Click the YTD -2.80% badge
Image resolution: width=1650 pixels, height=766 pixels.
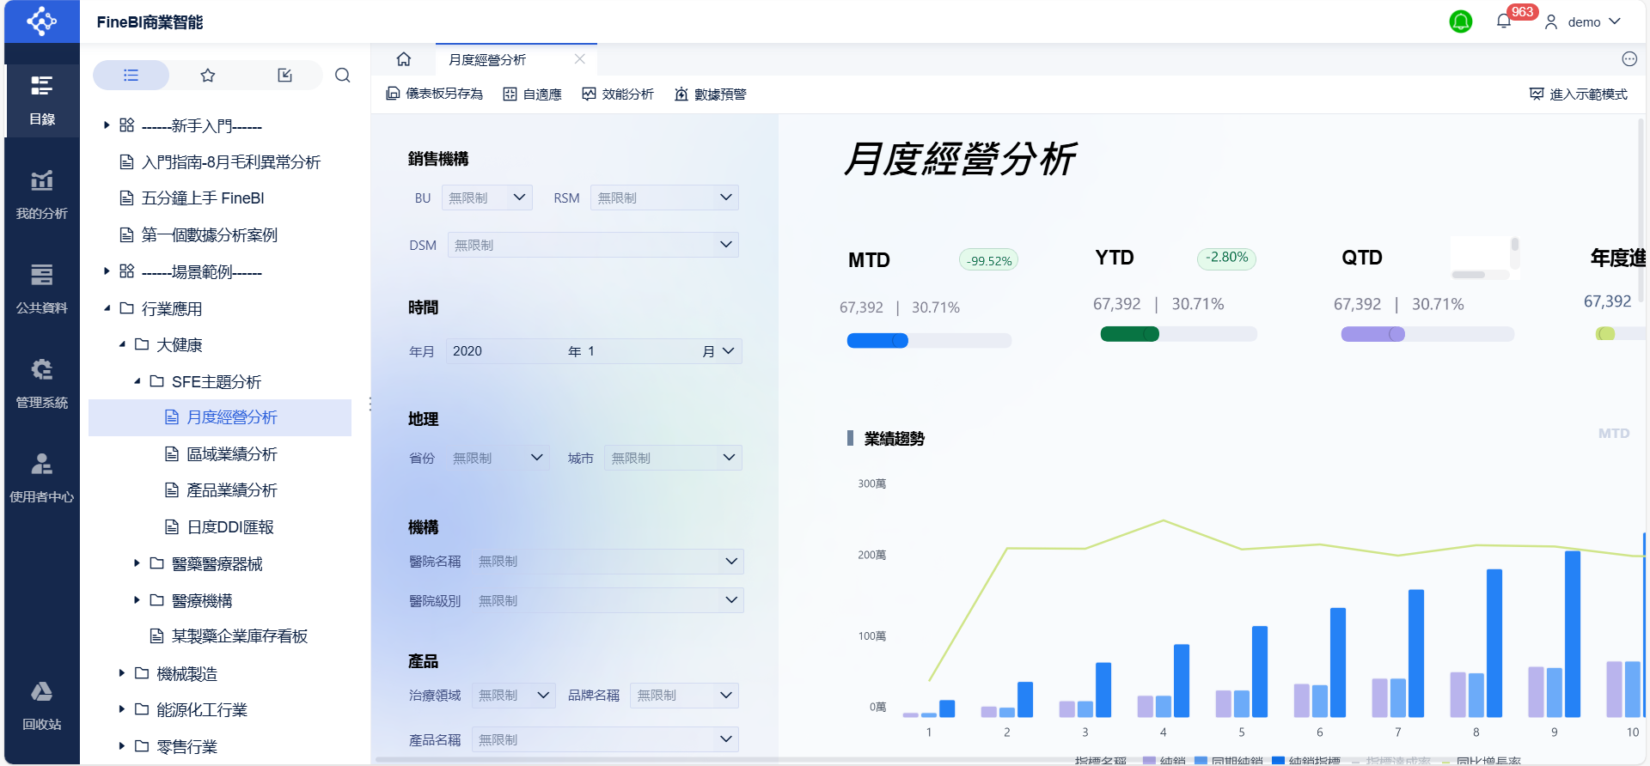pos(1226,258)
